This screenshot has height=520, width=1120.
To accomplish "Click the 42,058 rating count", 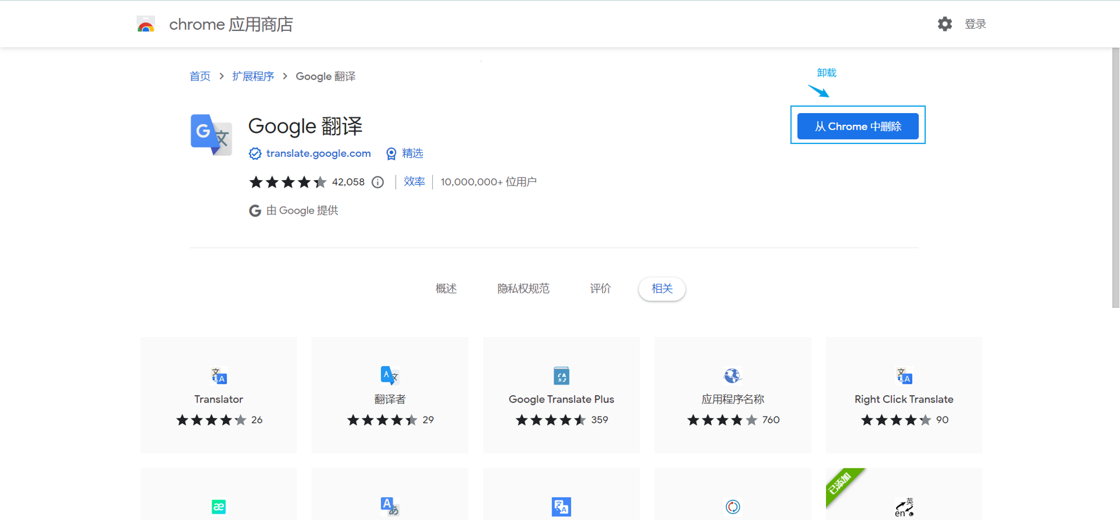I will tap(348, 182).
